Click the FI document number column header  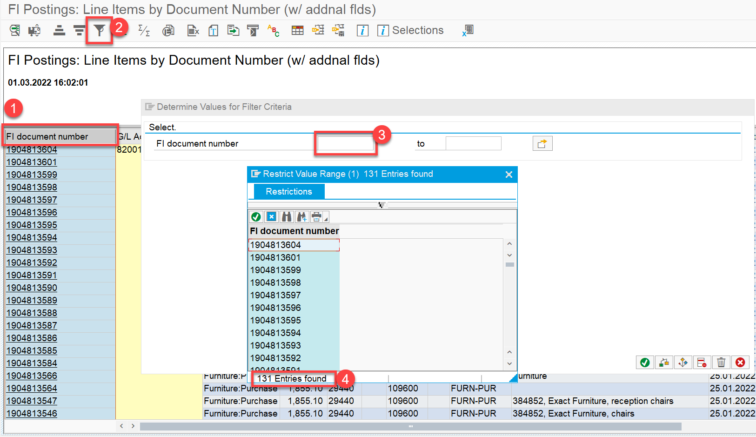point(60,136)
